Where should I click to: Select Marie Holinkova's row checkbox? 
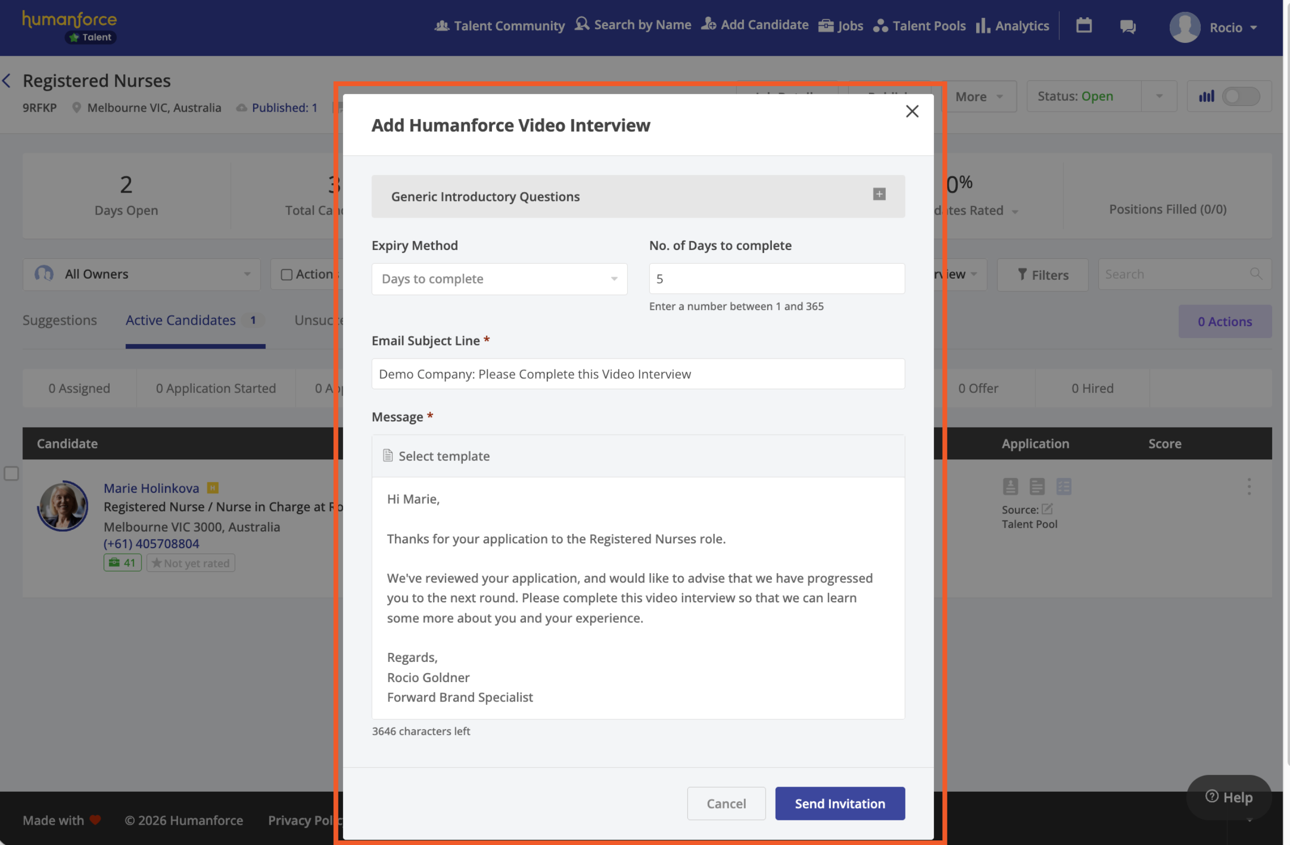pos(11,473)
